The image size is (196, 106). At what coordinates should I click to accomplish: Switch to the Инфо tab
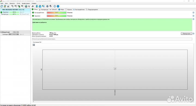tap(61, 10)
